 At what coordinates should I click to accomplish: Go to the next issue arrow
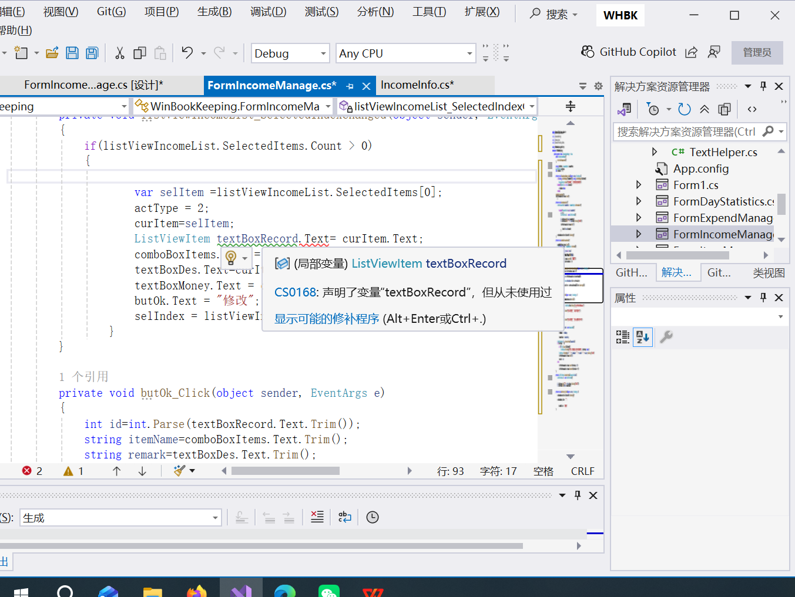142,471
